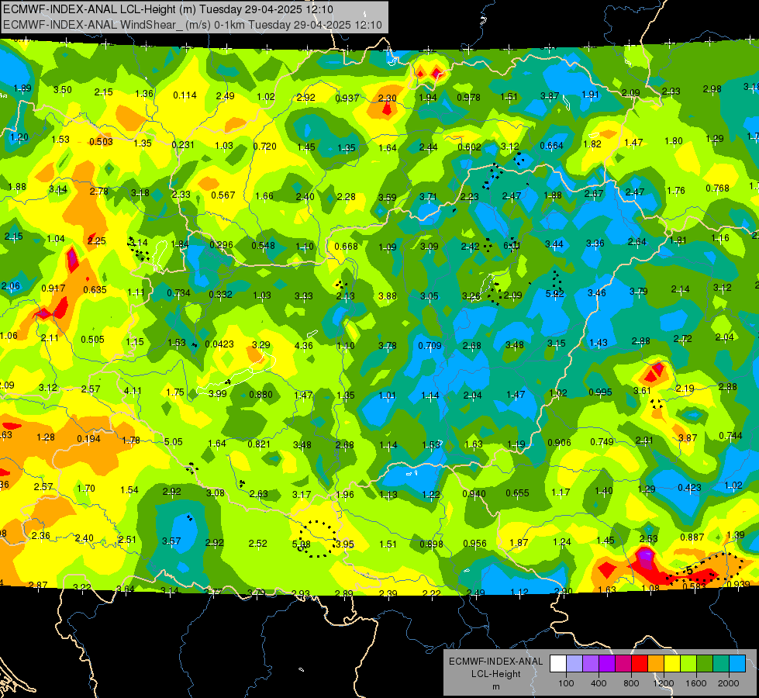Image resolution: width=759 pixels, height=698 pixels.
Task: Click the wind shear value 0.749
Action: click(602, 441)
